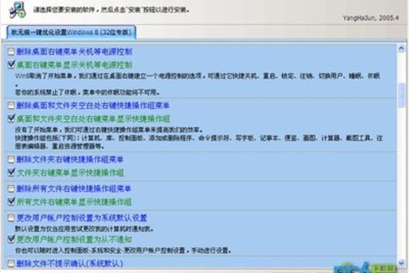Click the header instruction 请选择您要安装的软件

(x=111, y=10)
